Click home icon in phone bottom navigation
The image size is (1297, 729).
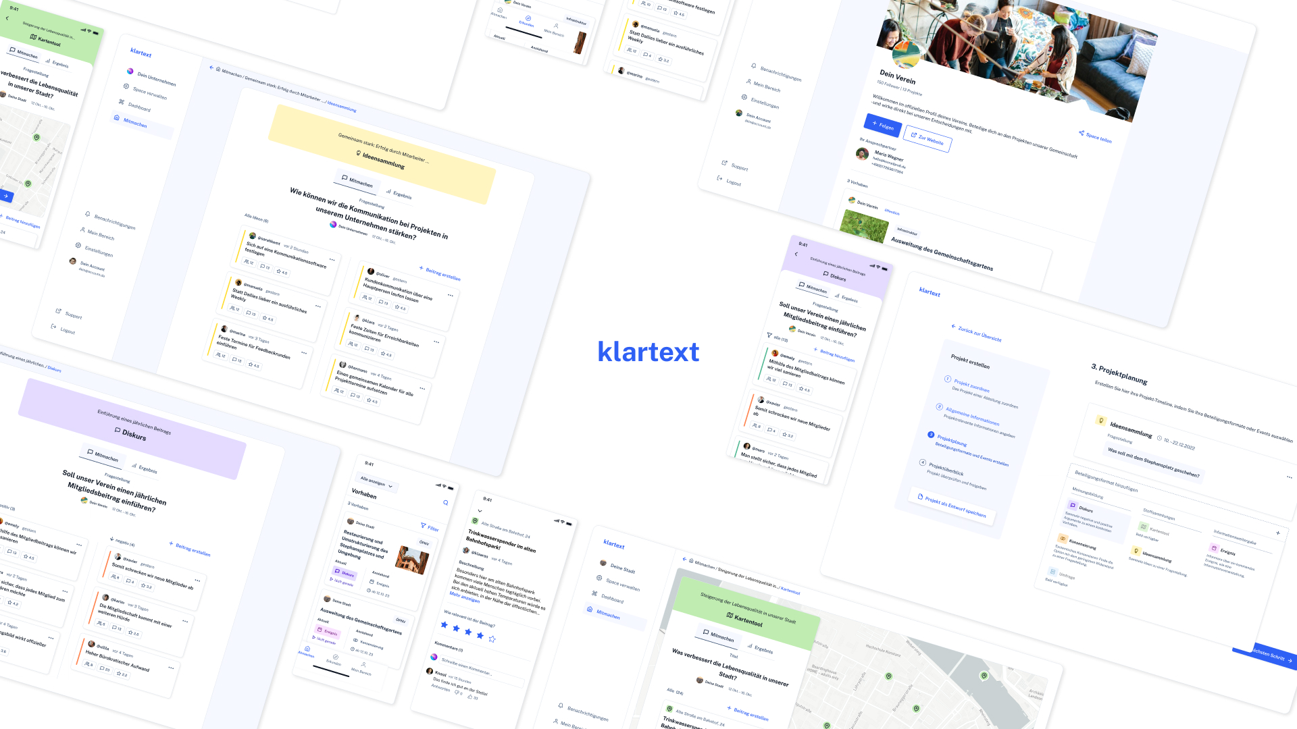click(307, 649)
